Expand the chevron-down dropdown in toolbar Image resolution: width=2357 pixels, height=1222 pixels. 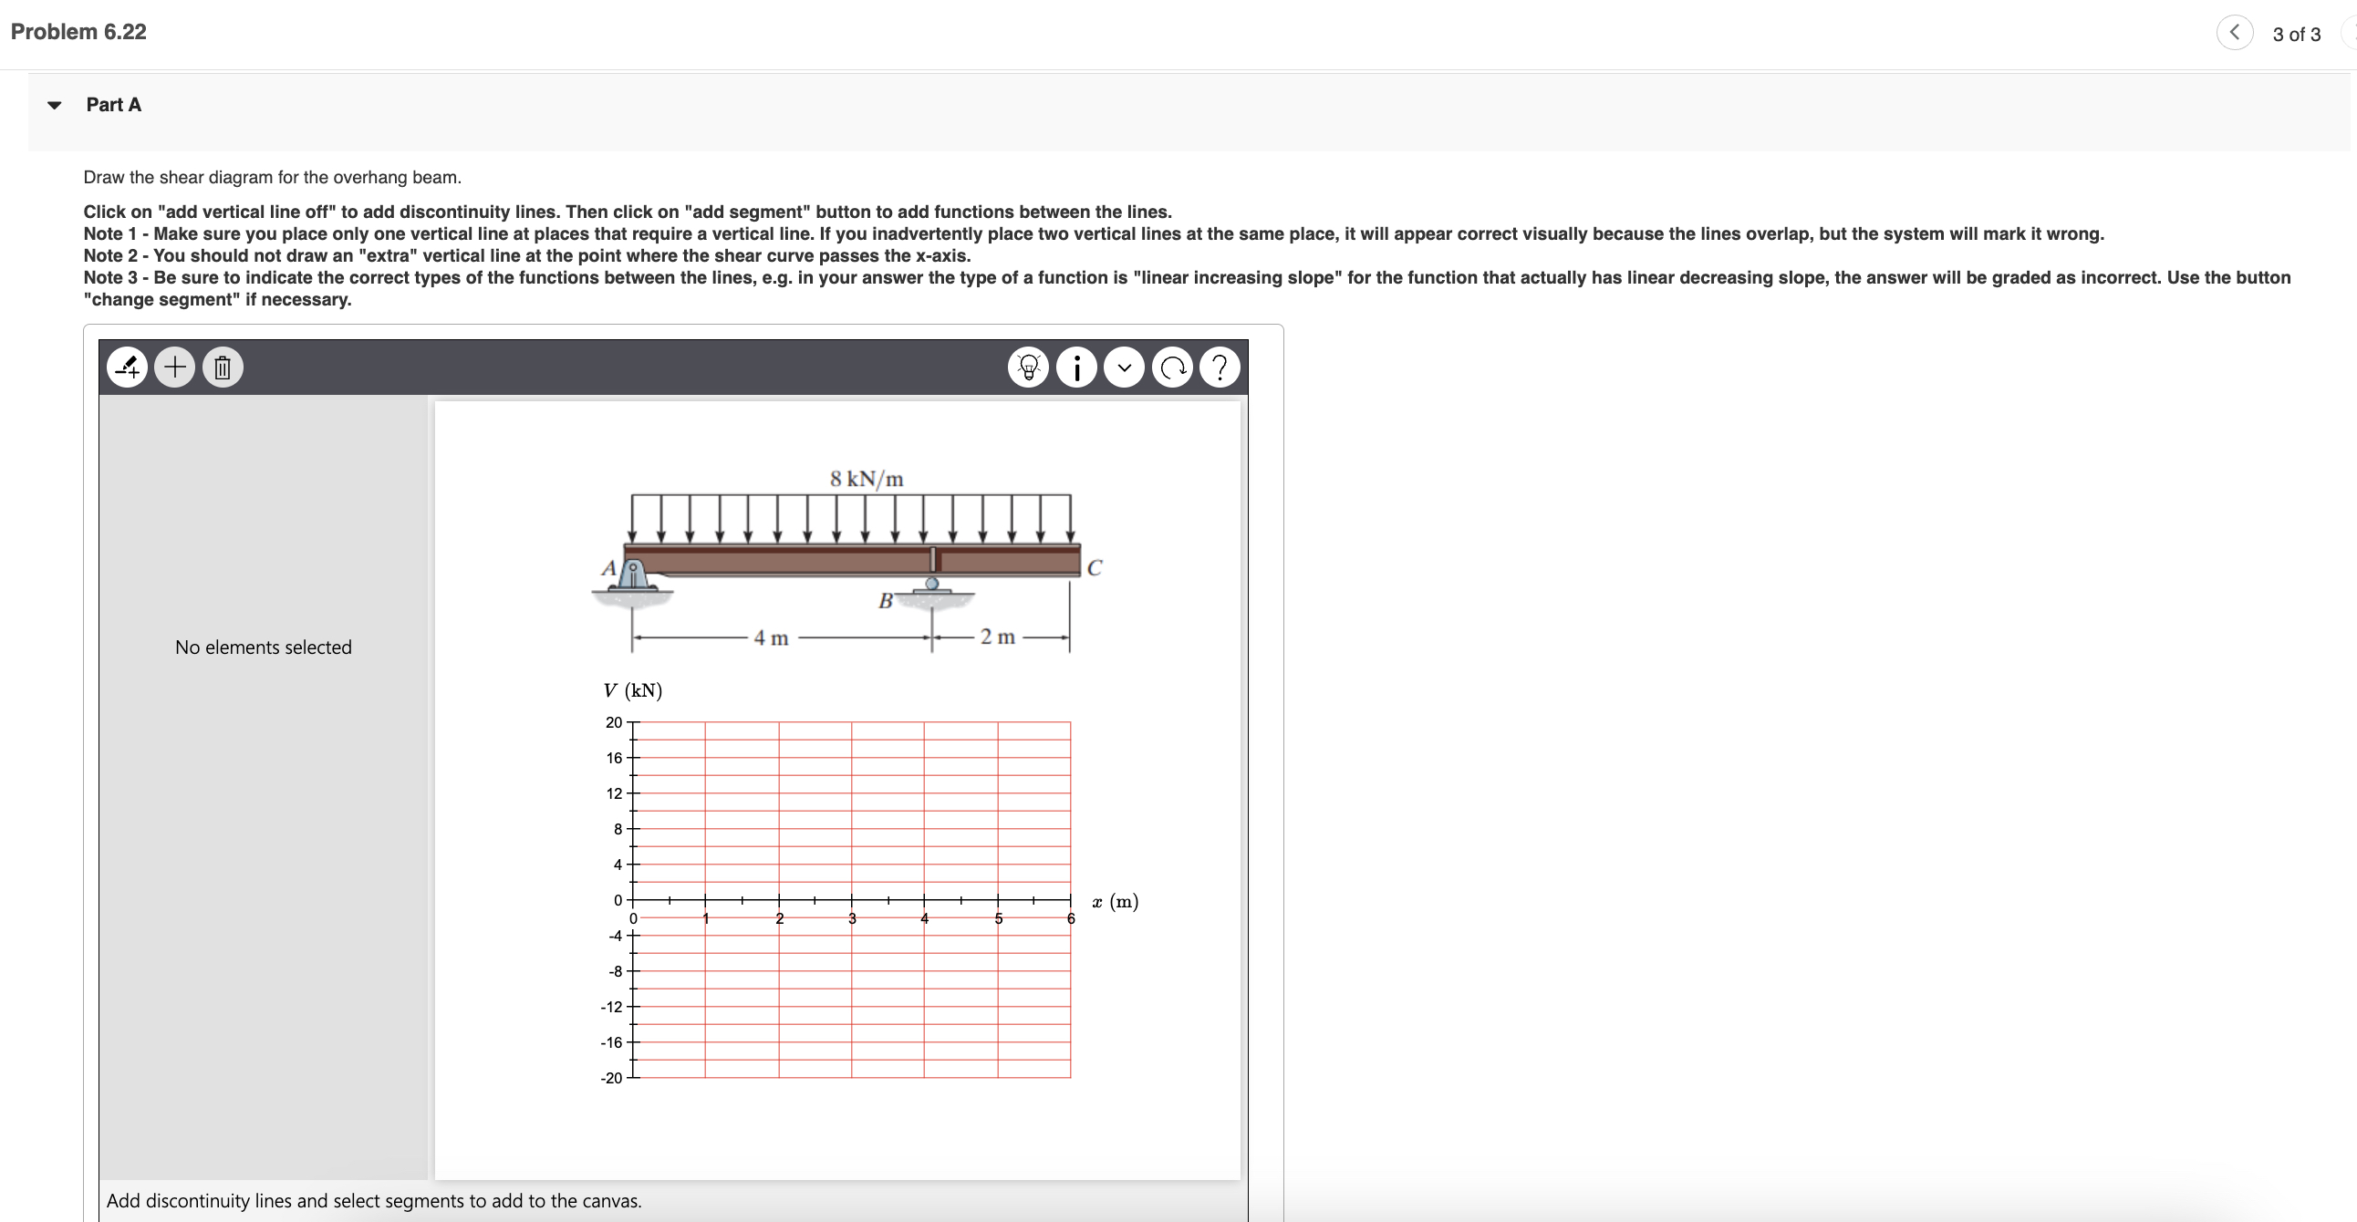coord(1125,368)
